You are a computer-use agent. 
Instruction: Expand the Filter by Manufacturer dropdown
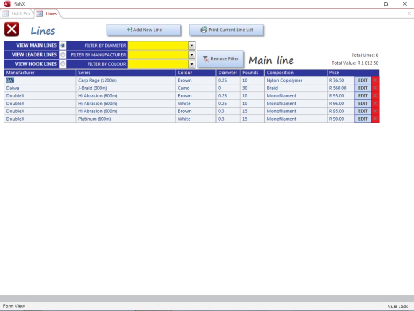point(192,55)
